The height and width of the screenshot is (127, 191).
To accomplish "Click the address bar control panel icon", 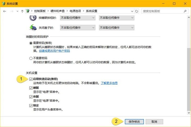I will coord(28,11).
